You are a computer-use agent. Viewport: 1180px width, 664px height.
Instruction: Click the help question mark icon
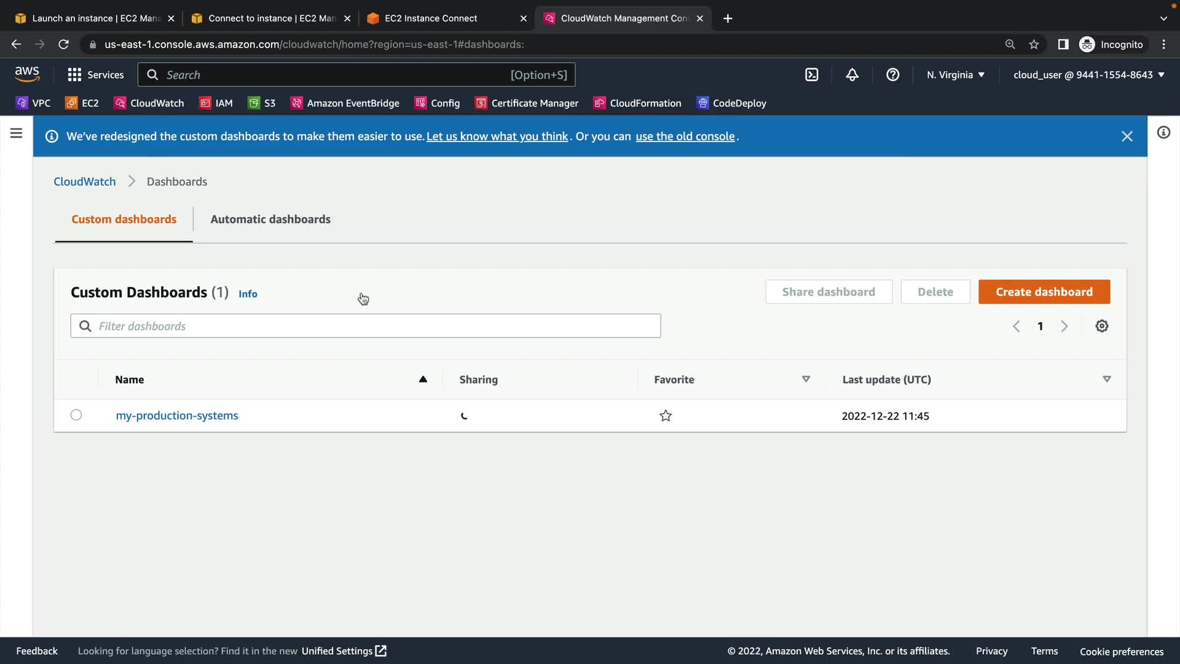tap(892, 75)
